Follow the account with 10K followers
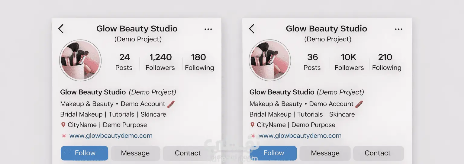Screen dimensions: 464x164 point(273,153)
